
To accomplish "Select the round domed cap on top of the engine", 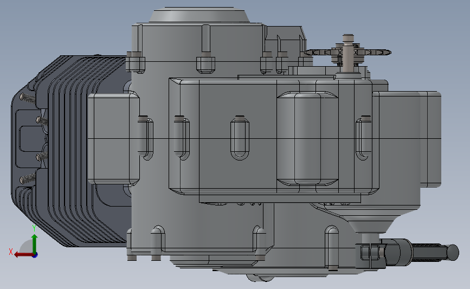I will click(199, 15).
